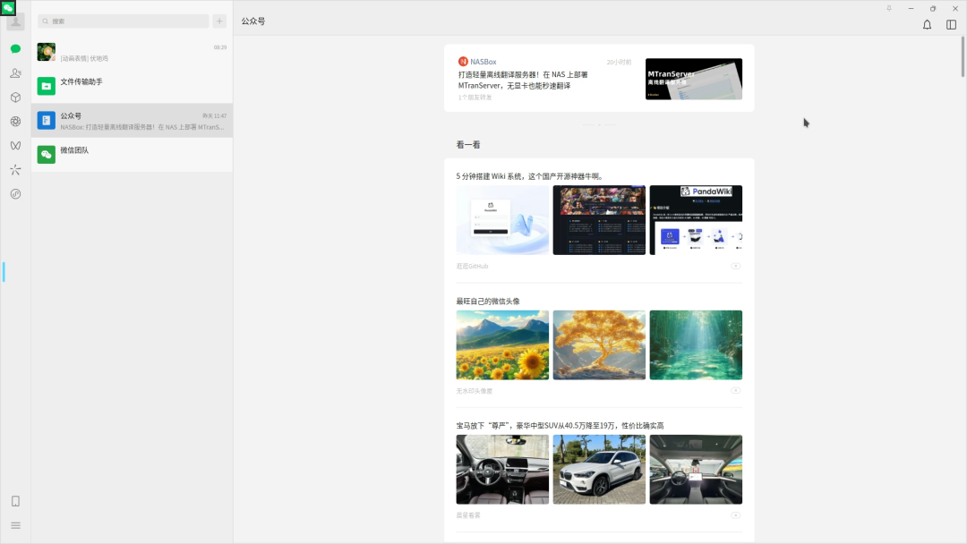Click the 微信团队 name text
This screenshot has height=544, width=967.
click(74, 150)
